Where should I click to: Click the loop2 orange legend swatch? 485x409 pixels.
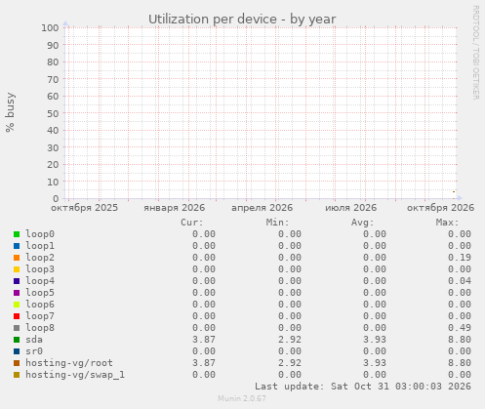(x=17, y=258)
